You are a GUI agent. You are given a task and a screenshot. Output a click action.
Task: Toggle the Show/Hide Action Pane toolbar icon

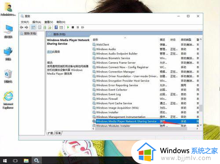[61, 27]
